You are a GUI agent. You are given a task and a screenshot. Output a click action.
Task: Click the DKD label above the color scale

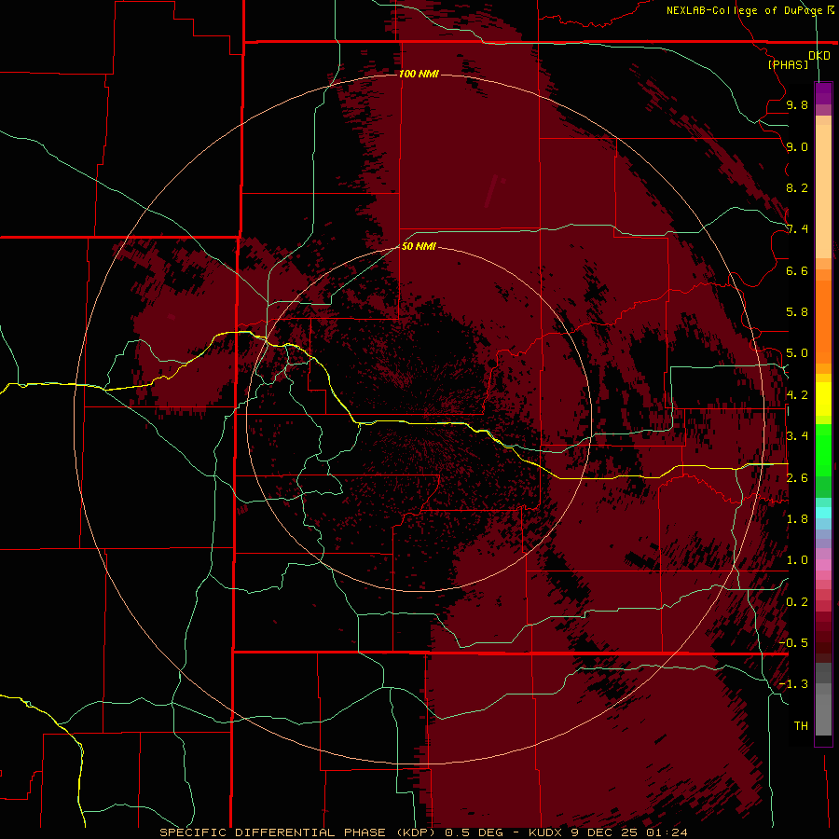[x=819, y=56]
